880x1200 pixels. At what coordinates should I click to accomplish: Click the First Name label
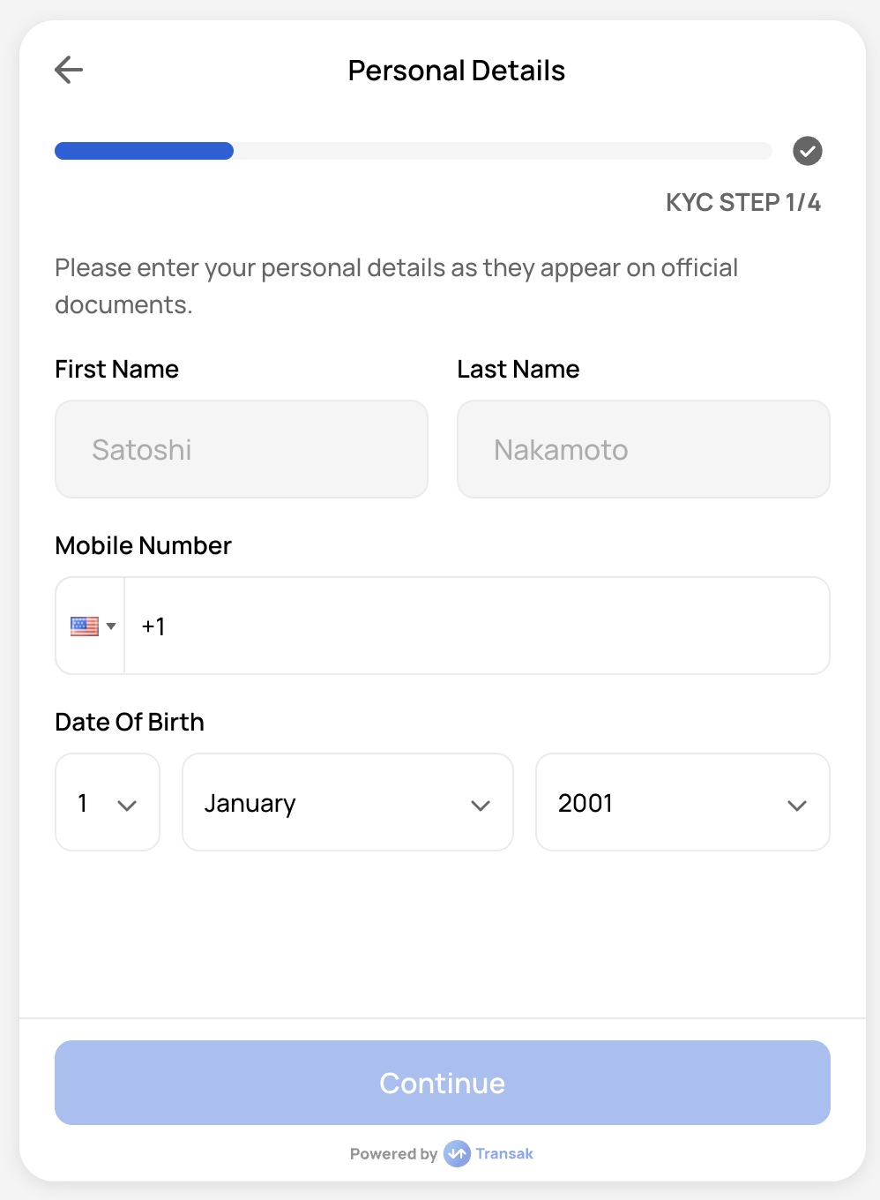[116, 370]
